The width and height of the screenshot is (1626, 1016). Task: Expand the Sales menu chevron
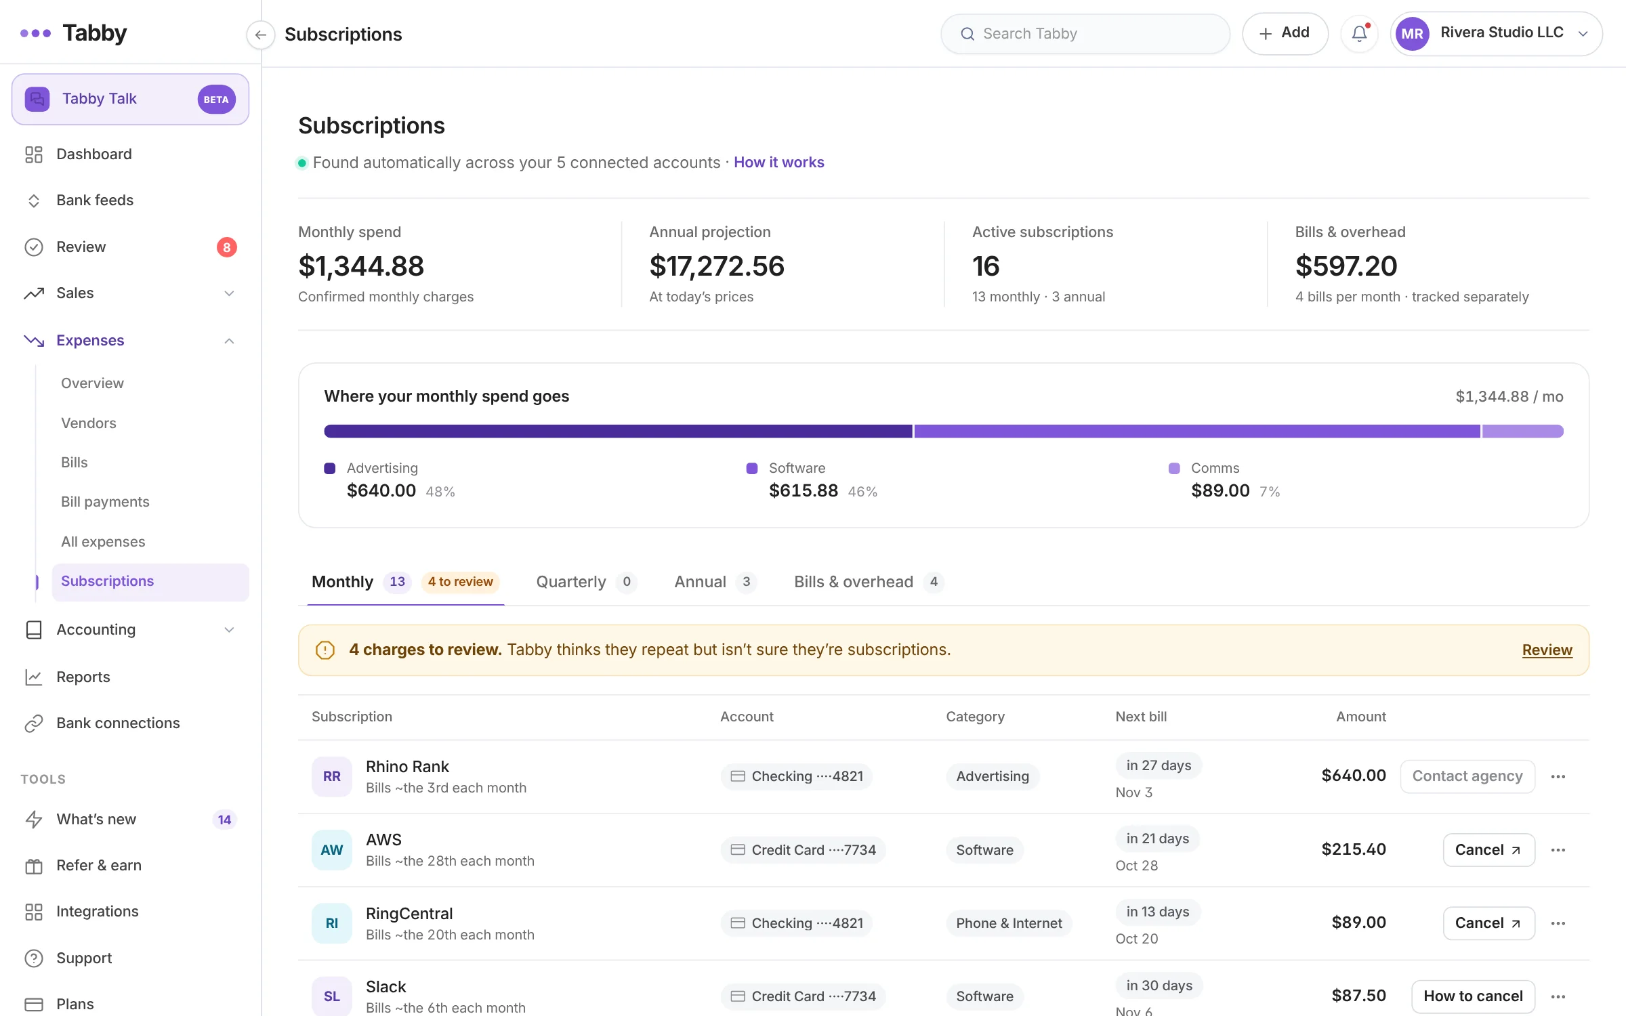point(229,293)
